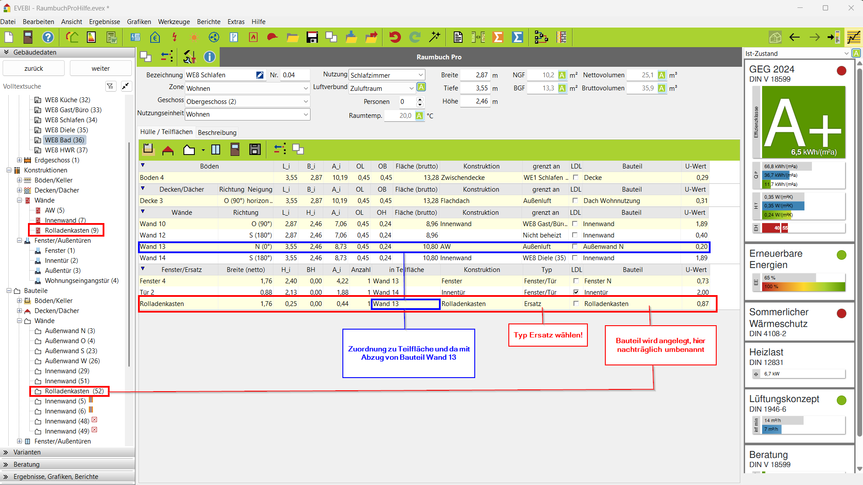
Task: Click the orange sigma sum icon
Action: pyautogui.click(x=498, y=38)
